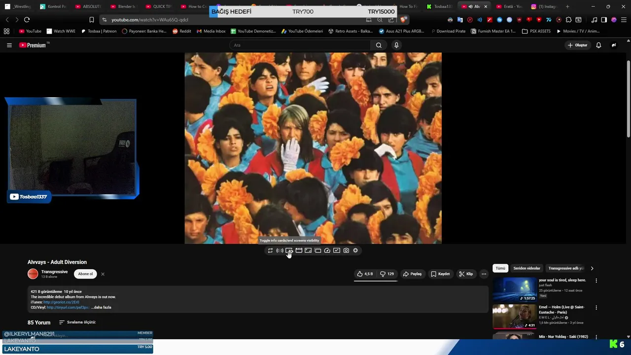The image size is (631, 355).
Task: Toggle loop playback in enhancer toolbar
Action: 270,250
